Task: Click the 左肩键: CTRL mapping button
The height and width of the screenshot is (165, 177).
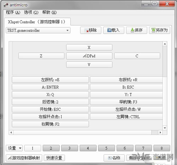Action: tap(126, 117)
